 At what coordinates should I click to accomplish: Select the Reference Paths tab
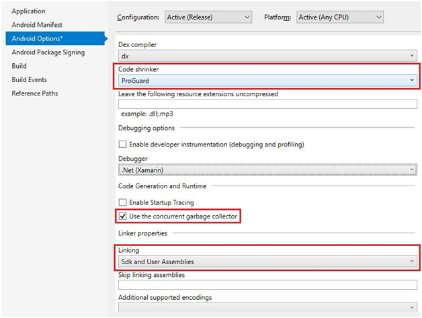(35, 93)
